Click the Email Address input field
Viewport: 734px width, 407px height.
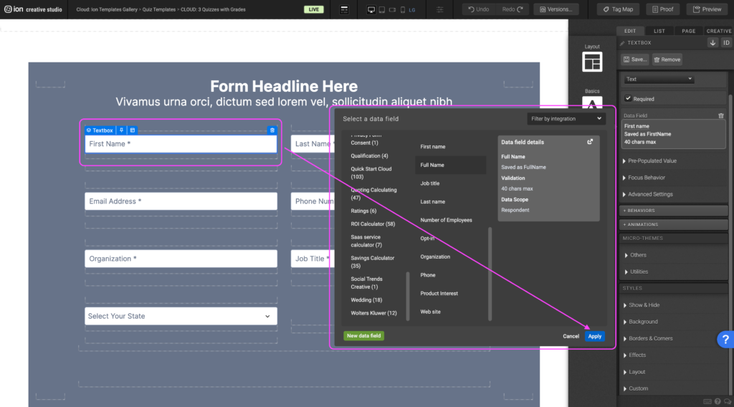(x=181, y=201)
